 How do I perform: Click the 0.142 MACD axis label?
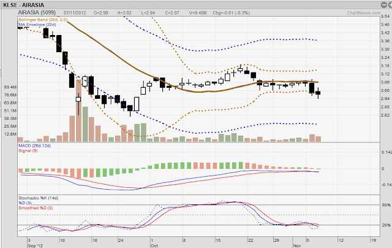point(386,152)
